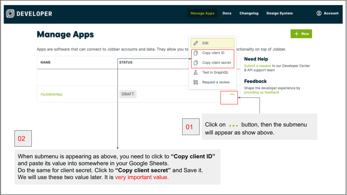This screenshot has width=347, height=195.
Task: Open the Design System navigation tab
Action: tap(279, 13)
